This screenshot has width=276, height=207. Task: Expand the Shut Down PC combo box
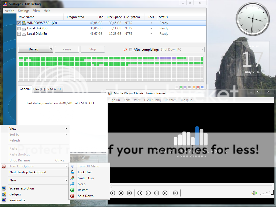202,50
